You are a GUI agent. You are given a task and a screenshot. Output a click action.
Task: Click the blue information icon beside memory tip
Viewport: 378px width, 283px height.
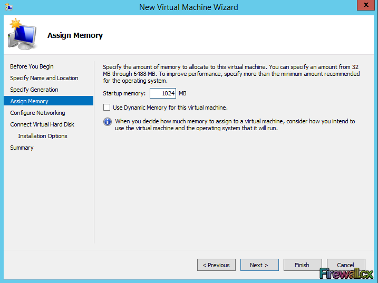[x=108, y=122]
